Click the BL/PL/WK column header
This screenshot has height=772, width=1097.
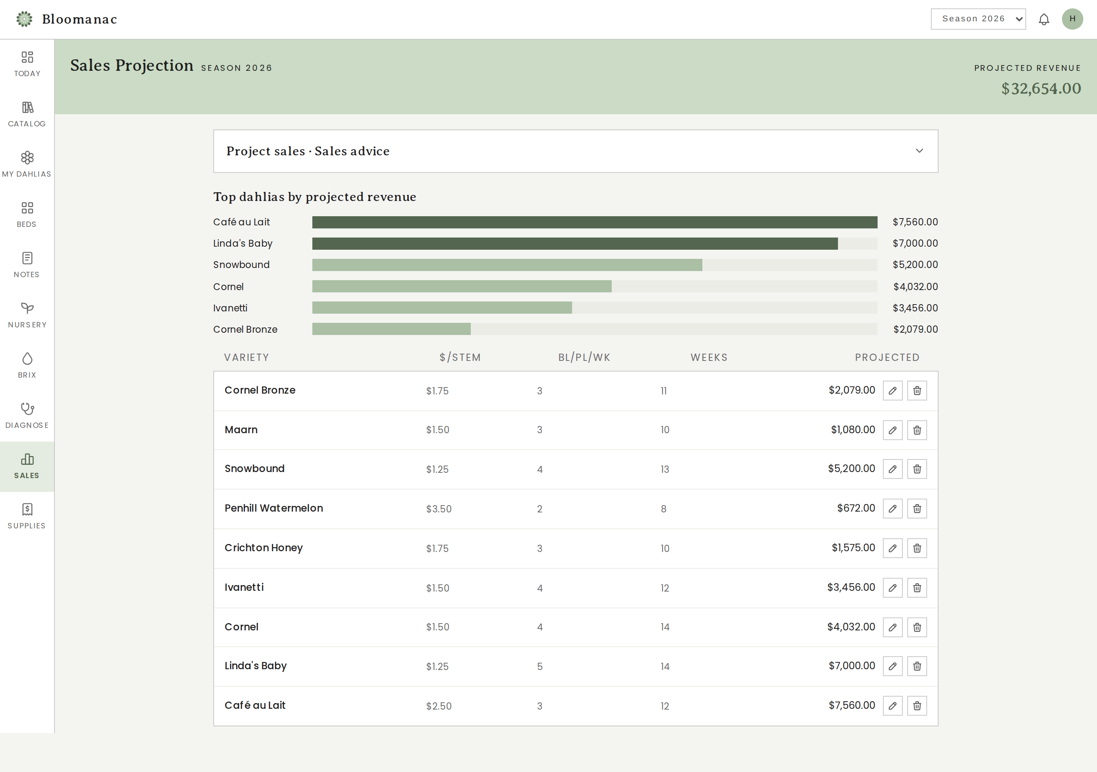584,357
